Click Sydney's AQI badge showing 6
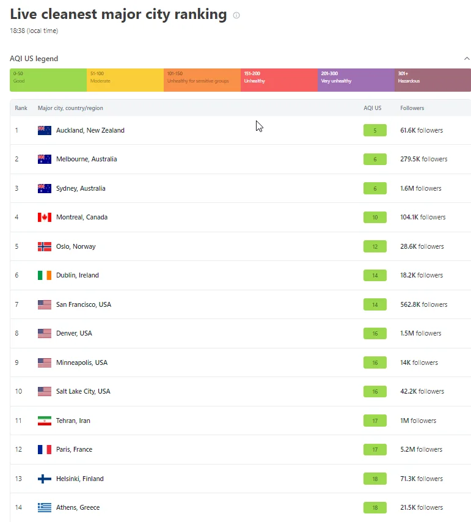Screen dimensions: 471x522 (x=374, y=188)
